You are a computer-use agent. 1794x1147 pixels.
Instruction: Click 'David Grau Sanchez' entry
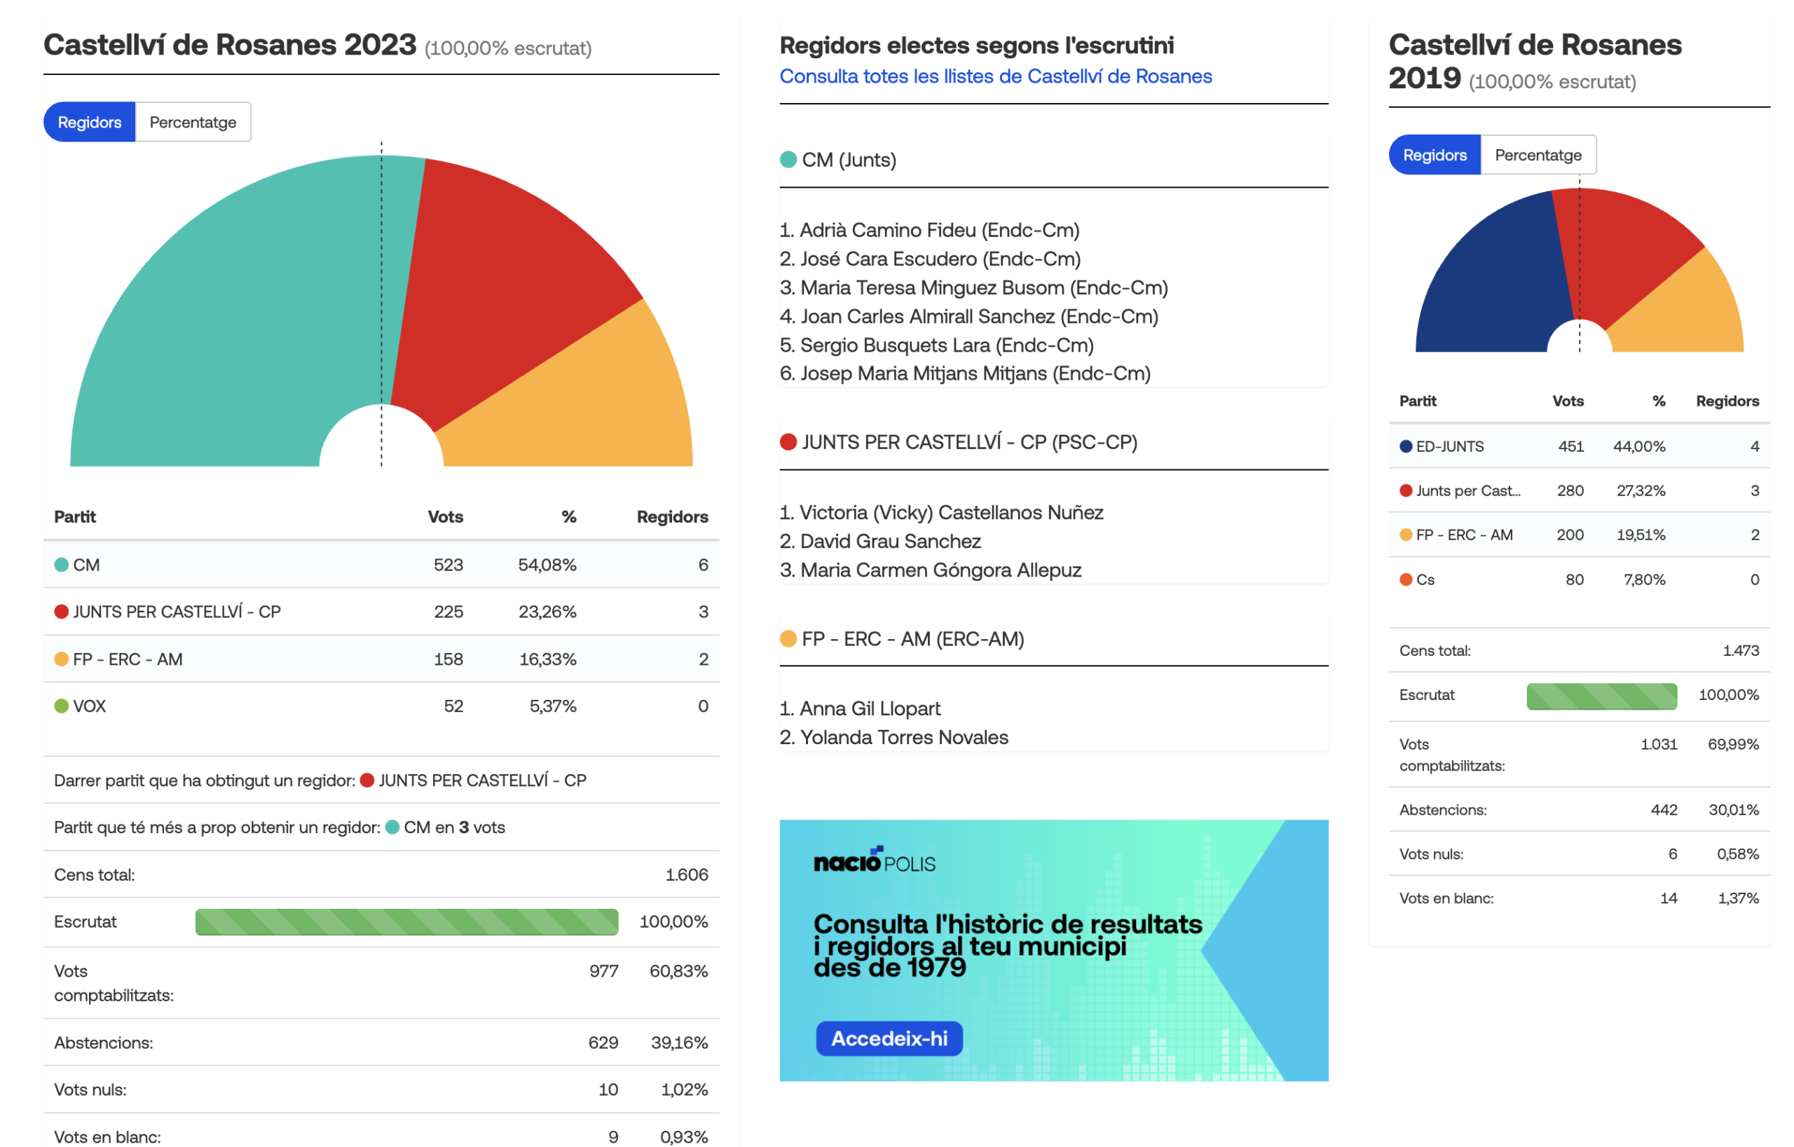[x=880, y=541]
